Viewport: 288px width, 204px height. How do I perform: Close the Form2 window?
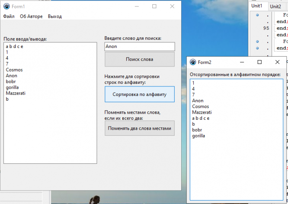click(x=278, y=62)
